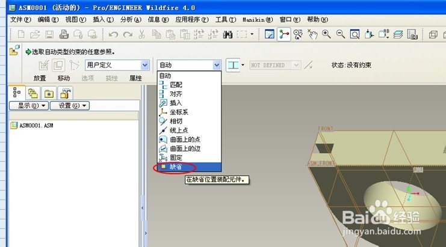
Task: Open the 设置(G) dropdown button
Action: click(x=70, y=106)
